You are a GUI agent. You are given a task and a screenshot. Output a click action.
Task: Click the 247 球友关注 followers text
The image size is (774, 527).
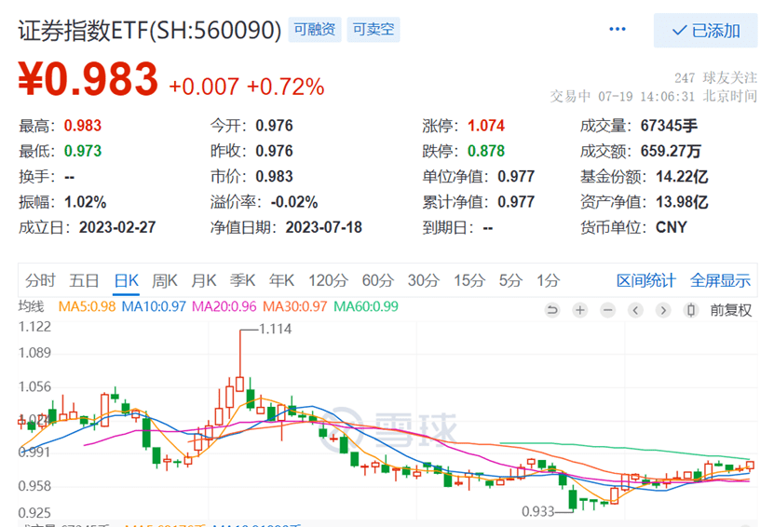(715, 78)
